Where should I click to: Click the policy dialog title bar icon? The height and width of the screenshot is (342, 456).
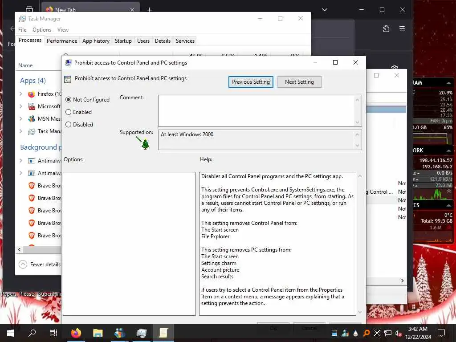[68, 62]
